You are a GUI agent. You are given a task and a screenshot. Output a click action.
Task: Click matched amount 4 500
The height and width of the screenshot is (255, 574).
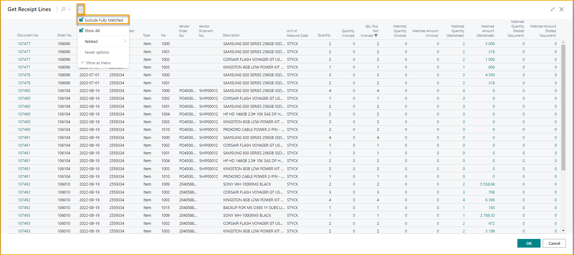pos(490,75)
